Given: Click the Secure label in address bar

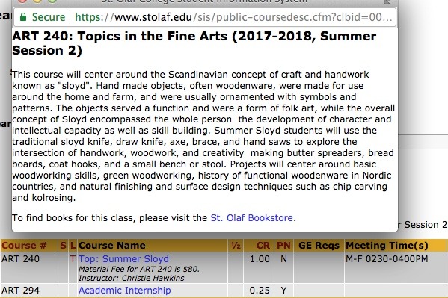Looking at the screenshot, I should pyautogui.click(x=49, y=17).
